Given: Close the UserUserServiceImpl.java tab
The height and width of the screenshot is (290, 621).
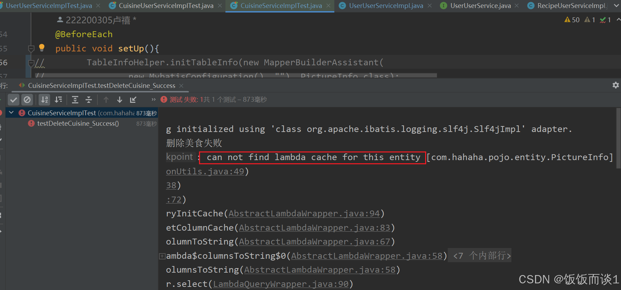Looking at the screenshot, I should (430, 6).
